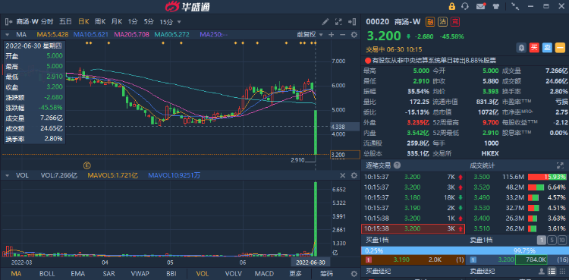
Task: Switch to 分时 chart tab
Action: 47,21
